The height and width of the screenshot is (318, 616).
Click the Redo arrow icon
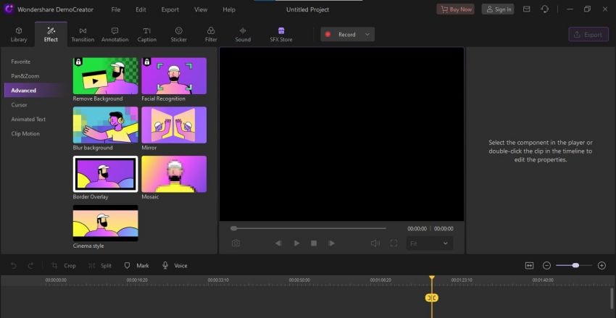pos(30,266)
